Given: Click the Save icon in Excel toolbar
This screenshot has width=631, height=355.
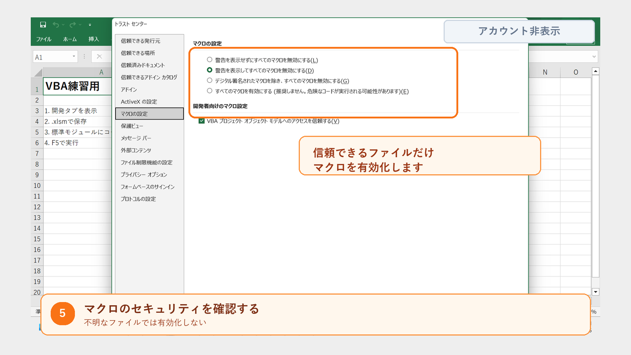Looking at the screenshot, I should tap(43, 25).
